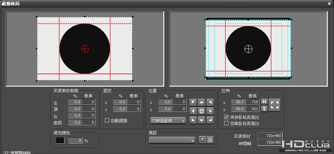Click the 位置 y pixel field

179,109
